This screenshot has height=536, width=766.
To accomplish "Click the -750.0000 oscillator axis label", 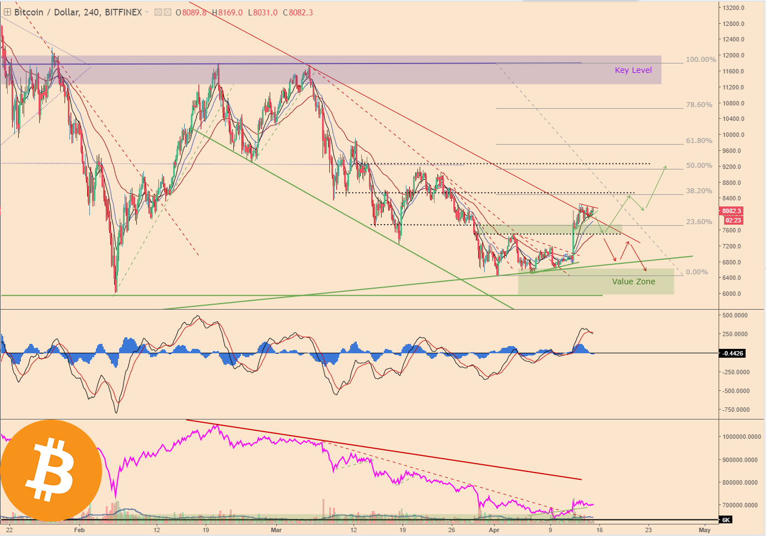I will point(736,410).
